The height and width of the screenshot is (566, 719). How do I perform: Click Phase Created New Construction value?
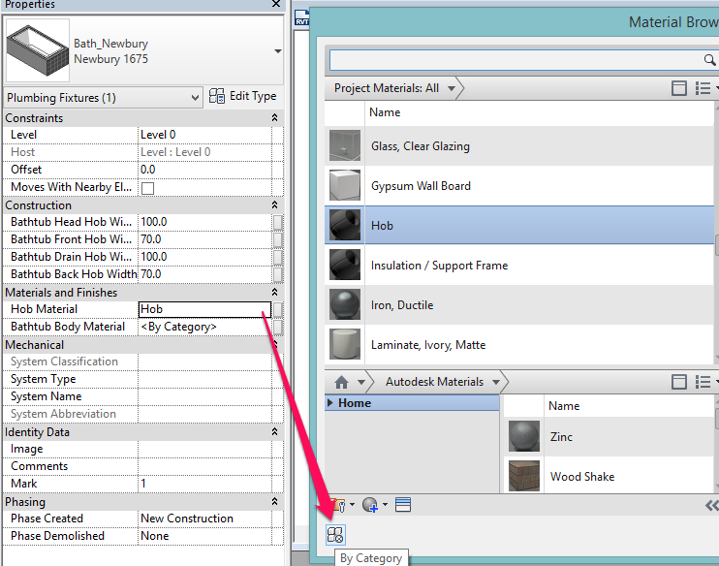click(x=205, y=519)
